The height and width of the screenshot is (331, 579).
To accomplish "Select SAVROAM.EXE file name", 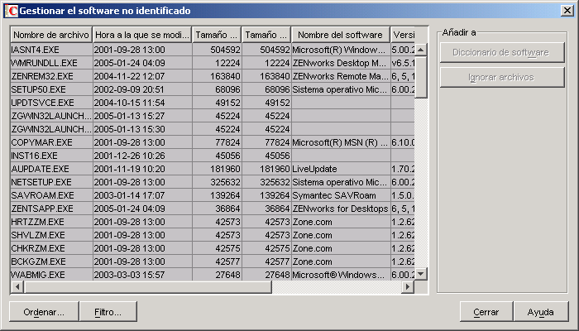I will click(51, 195).
